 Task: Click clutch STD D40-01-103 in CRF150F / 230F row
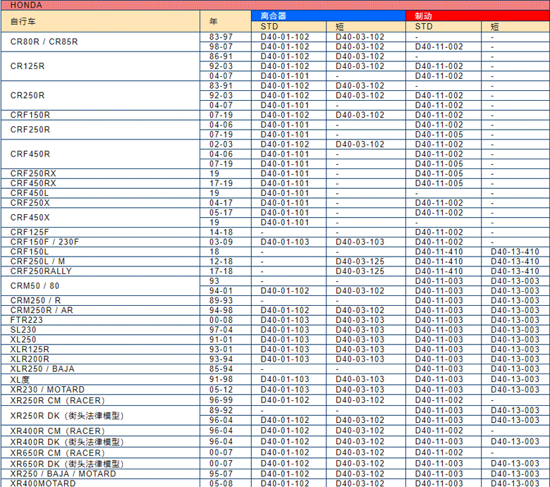285,242
